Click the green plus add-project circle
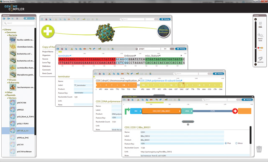 point(48,31)
